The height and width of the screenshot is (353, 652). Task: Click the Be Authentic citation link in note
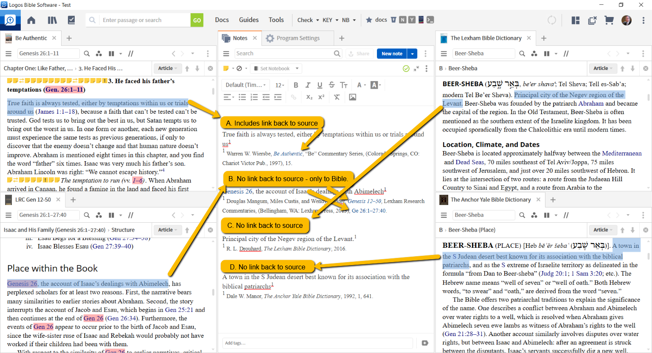click(x=288, y=154)
